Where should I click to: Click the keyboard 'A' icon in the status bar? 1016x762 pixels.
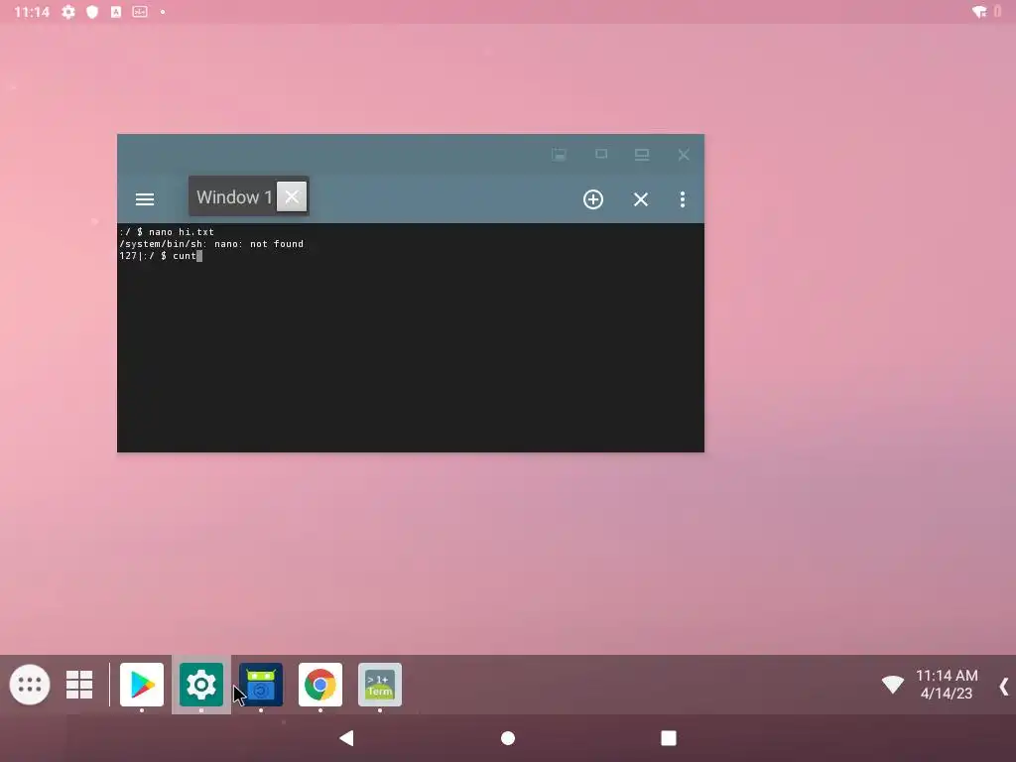coord(116,12)
